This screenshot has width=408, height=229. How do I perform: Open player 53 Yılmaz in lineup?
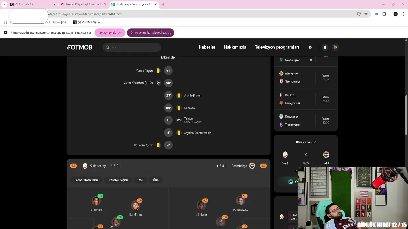(135, 208)
